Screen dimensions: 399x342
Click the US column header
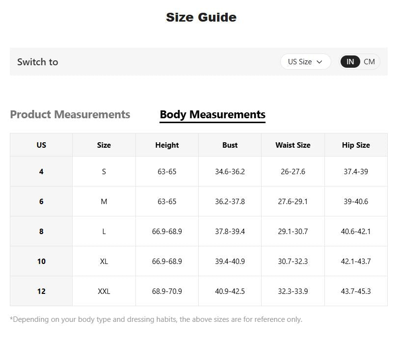[41, 145]
